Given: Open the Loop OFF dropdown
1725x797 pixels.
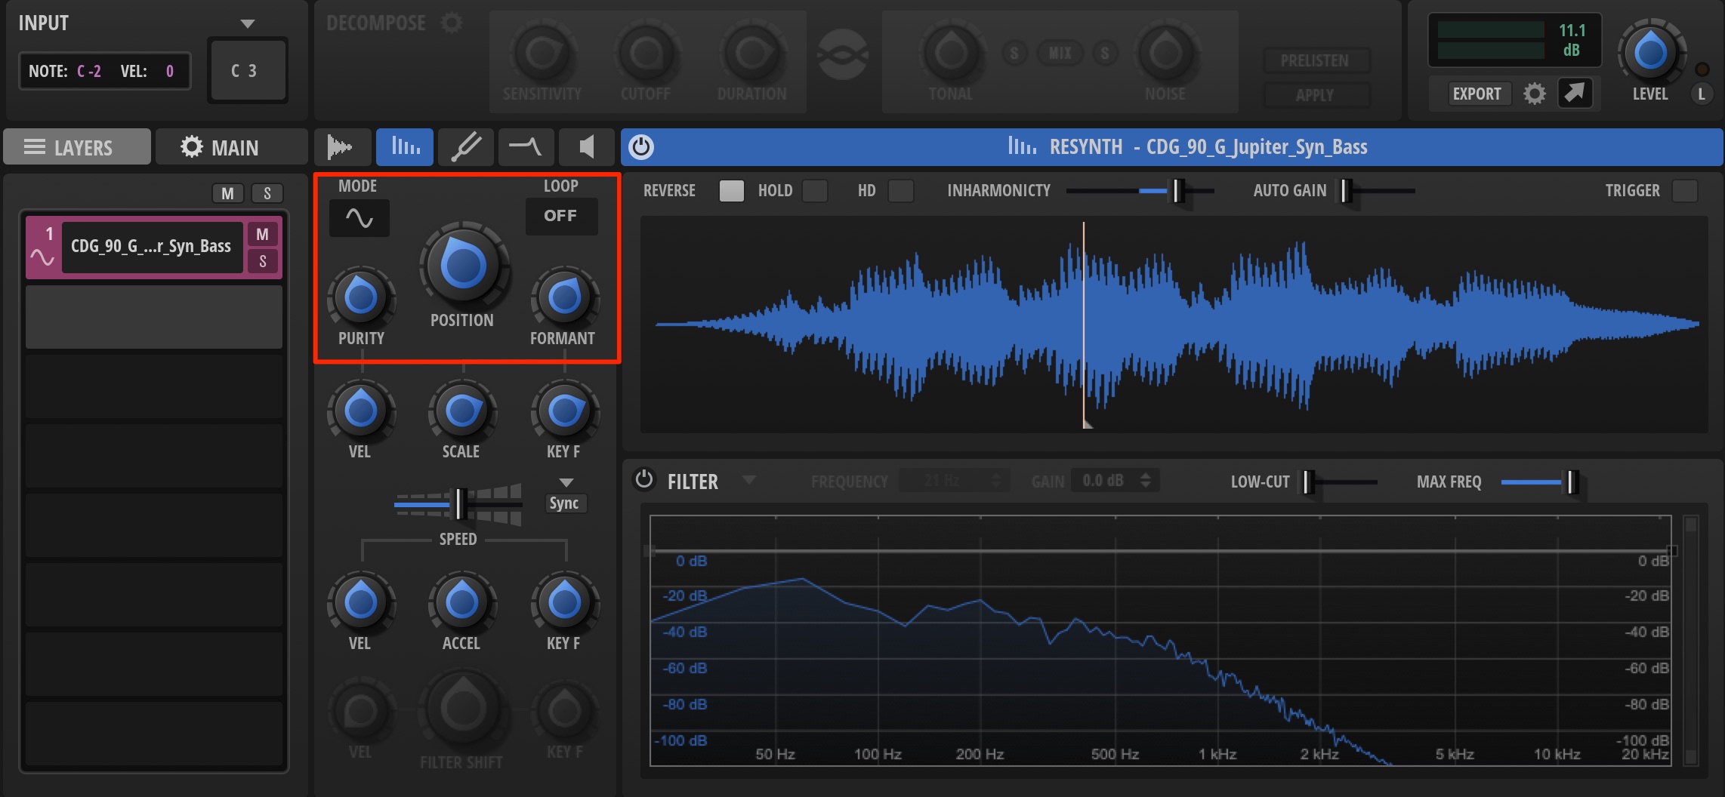Looking at the screenshot, I should tap(561, 216).
